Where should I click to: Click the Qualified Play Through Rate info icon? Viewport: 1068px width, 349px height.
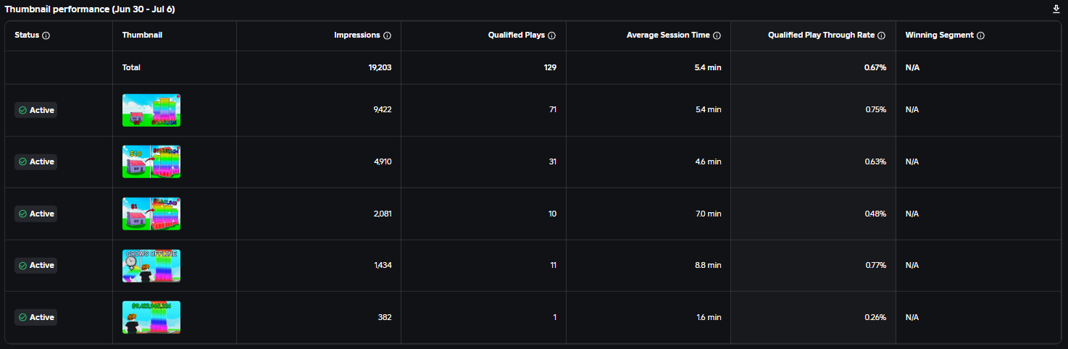(x=881, y=35)
